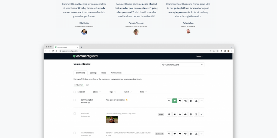277x138 pixels.
Task: Switch to the Settings tab
Action: click(x=93, y=73)
